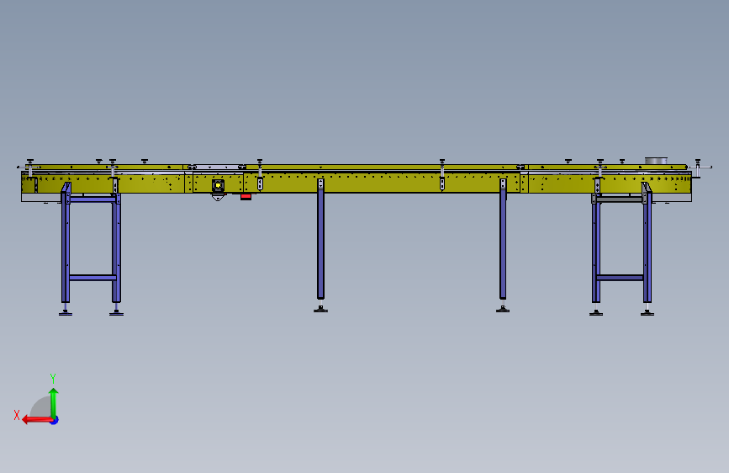Click the red X label of the triad
729x473 pixels.
pos(17,415)
